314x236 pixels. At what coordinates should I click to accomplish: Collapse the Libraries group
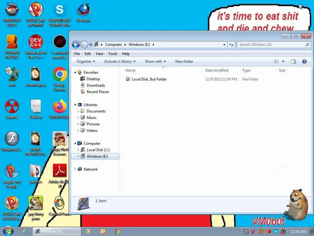[x=75, y=105]
